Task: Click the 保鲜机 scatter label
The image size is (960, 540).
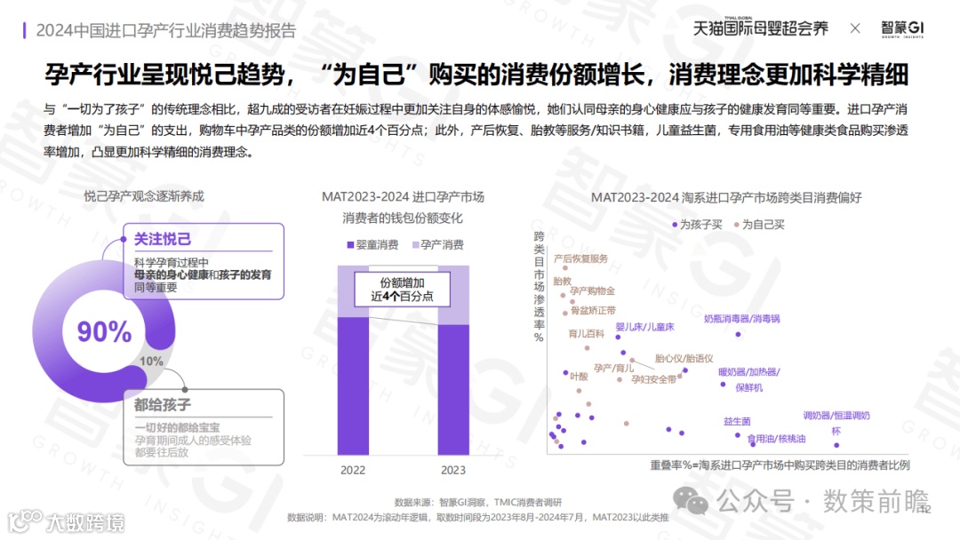Action: click(x=748, y=388)
